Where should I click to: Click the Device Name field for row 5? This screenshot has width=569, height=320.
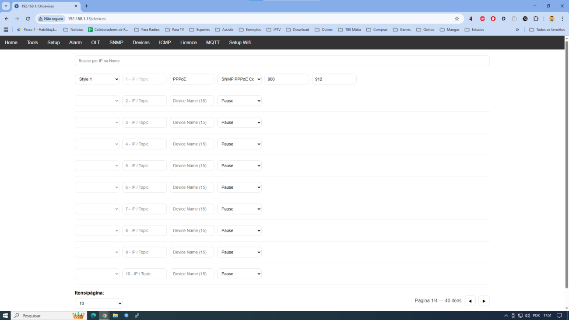[x=192, y=165]
